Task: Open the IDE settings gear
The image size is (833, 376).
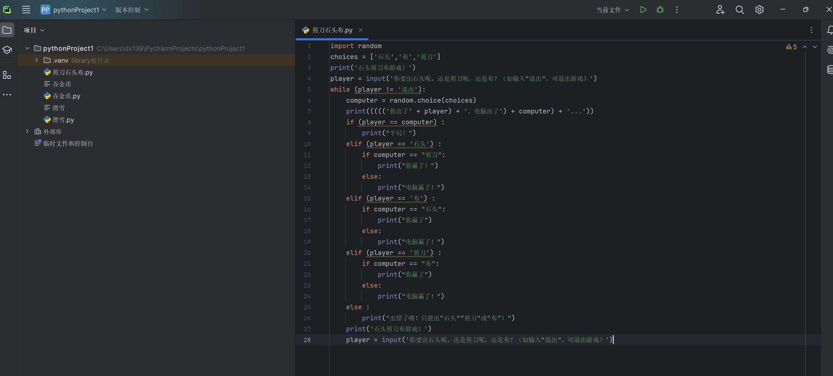Action: click(x=759, y=10)
